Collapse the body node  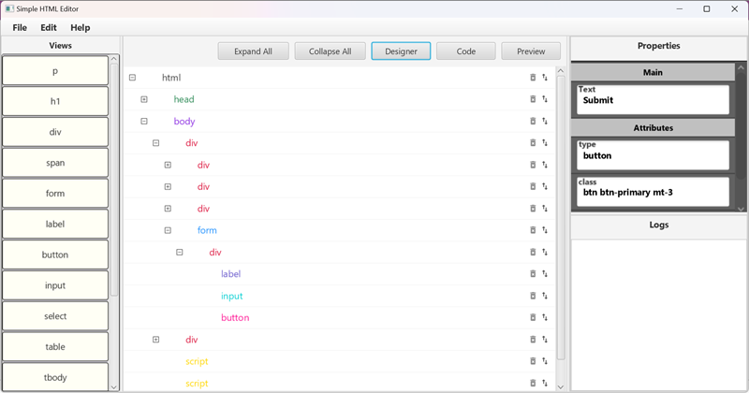point(144,122)
